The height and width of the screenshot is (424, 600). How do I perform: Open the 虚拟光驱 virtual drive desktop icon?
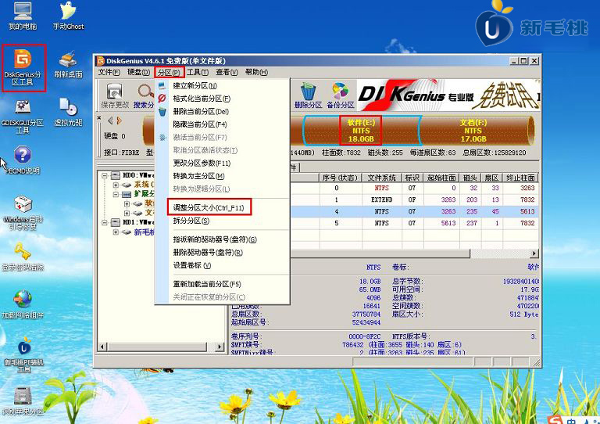[68, 112]
